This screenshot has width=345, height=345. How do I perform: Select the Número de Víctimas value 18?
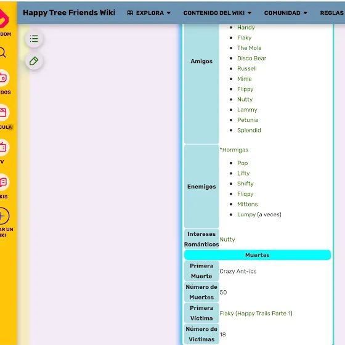click(222, 335)
